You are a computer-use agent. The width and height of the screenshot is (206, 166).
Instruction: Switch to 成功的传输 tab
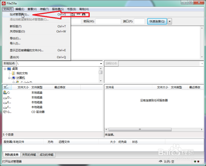click(x=46, y=155)
